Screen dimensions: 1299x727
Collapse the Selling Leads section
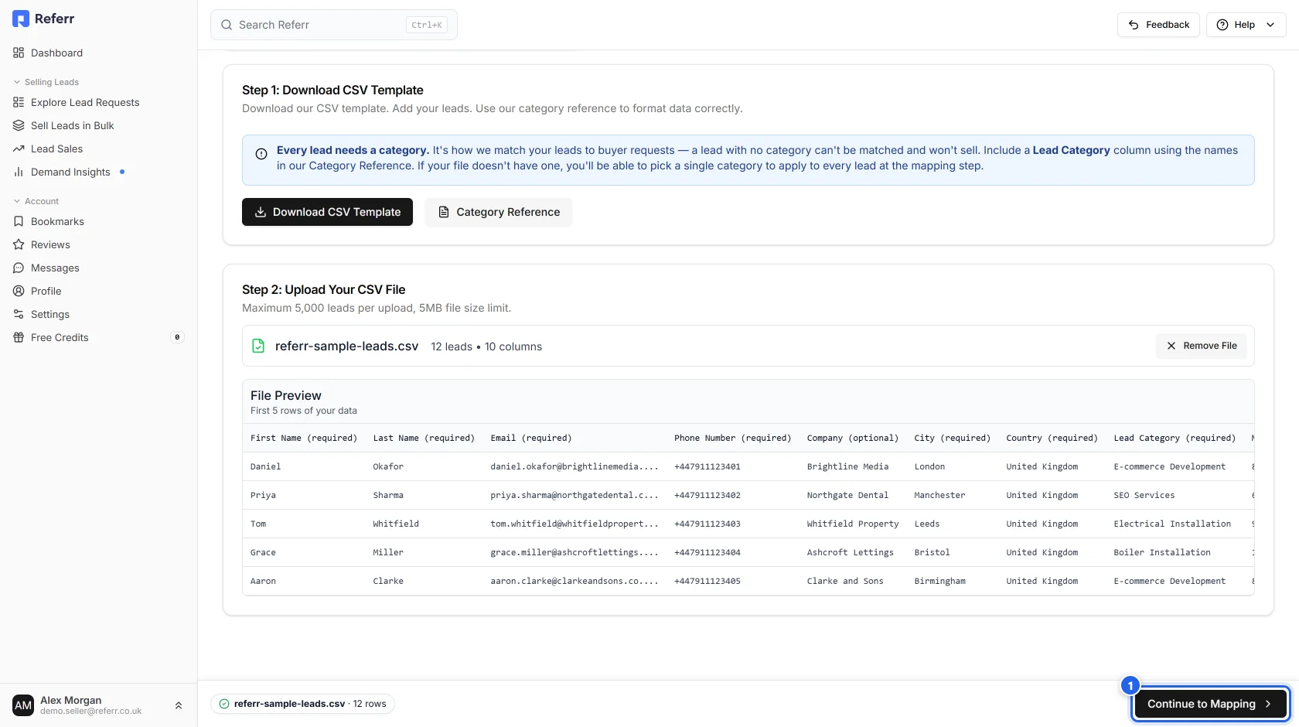point(46,82)
